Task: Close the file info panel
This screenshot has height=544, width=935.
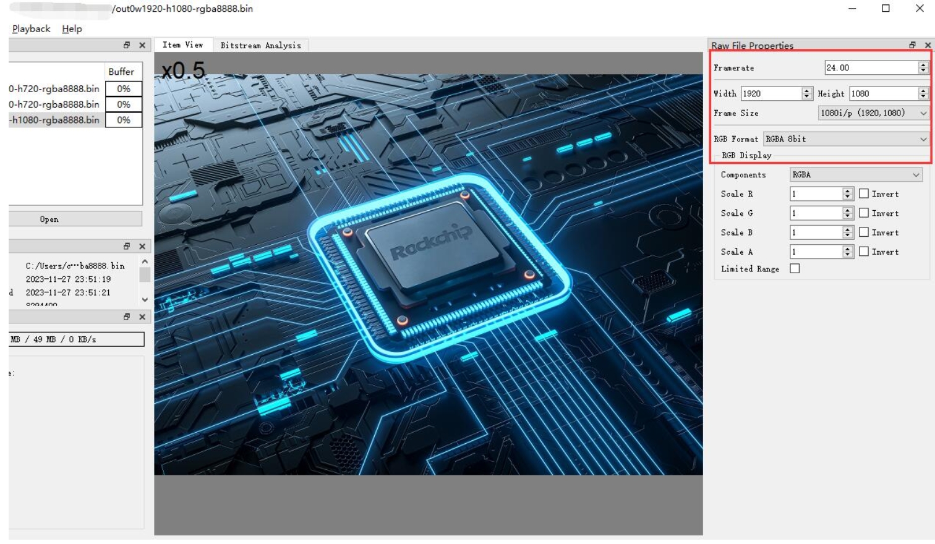Action: [x=142, y=246]
